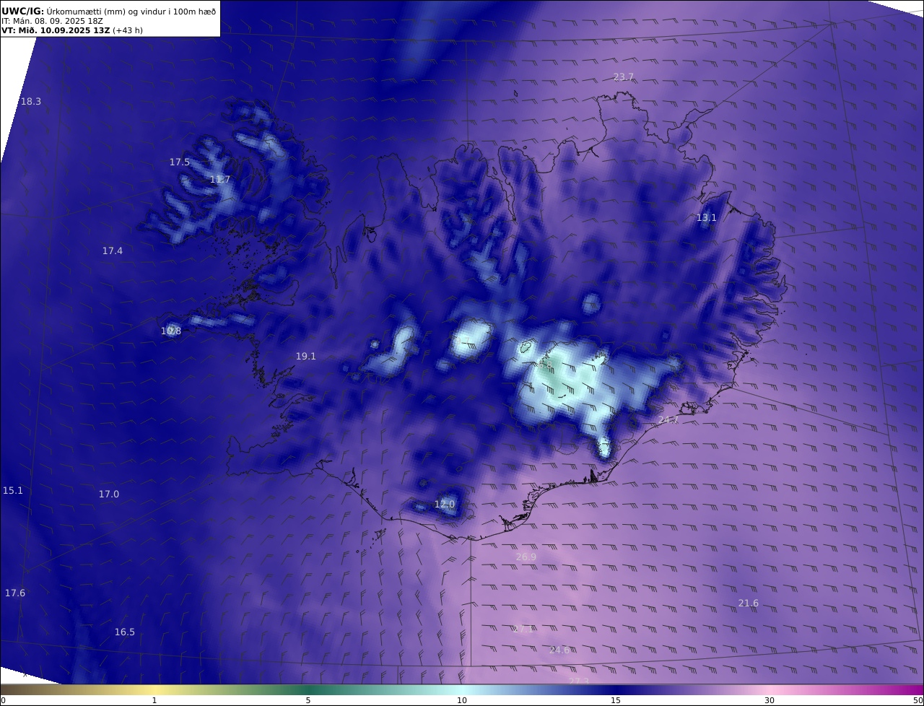Screen dimensions: 924x706
Task: Click the '16.5' value near the bottom left
Action: click(x=125, y=632)
